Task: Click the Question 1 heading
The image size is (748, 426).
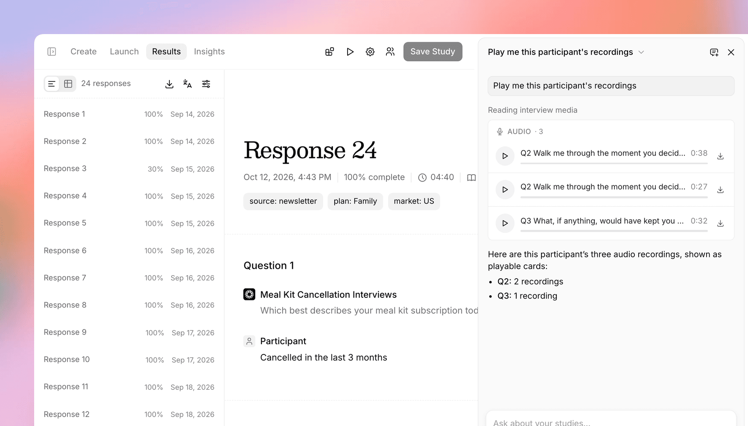Action: pos(269,266)
